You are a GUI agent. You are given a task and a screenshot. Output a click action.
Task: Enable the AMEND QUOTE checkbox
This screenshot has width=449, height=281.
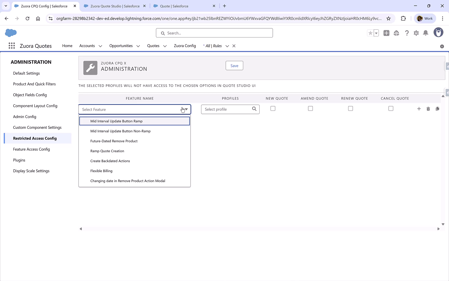(x=310, y=108)
